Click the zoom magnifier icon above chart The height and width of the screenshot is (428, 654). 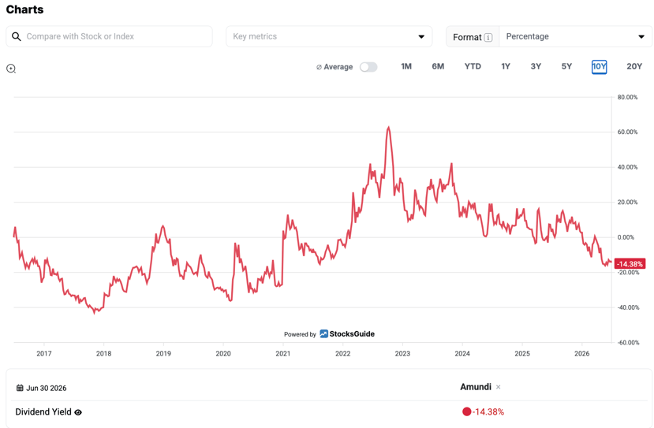tap(11, 69)
